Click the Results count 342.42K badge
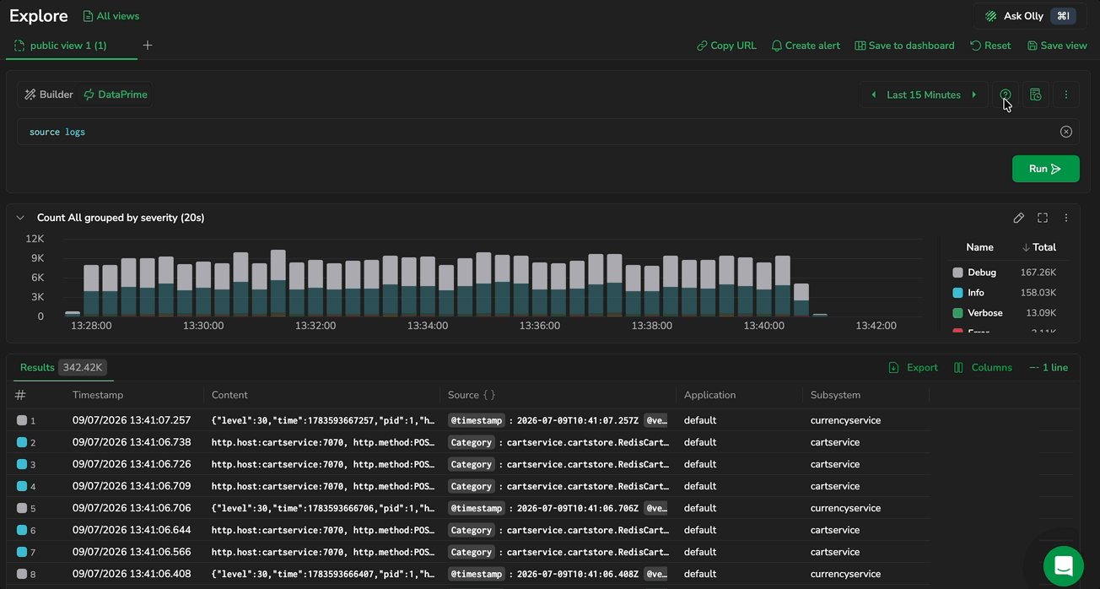The image size is (1100, 589). click(83, 367)
